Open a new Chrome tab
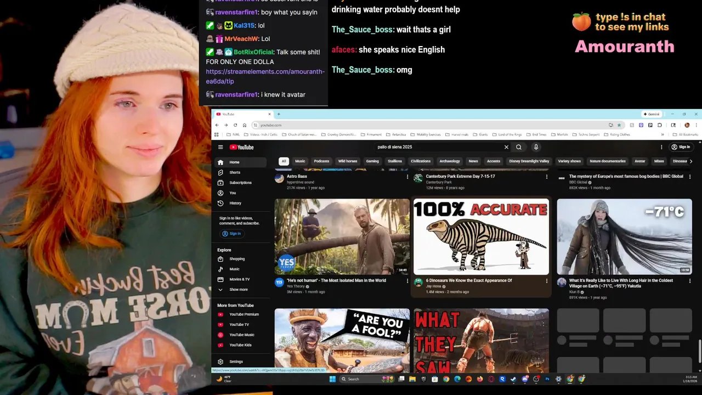The width and height of the screenshot is (702, 395). 279,114
